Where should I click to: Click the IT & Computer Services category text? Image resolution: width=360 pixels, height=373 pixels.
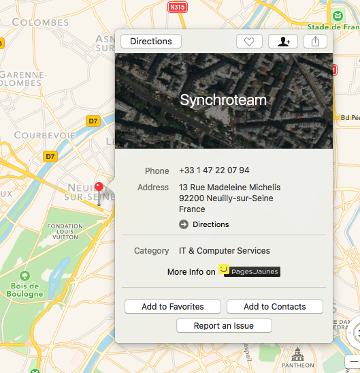(x=225, y=251)
